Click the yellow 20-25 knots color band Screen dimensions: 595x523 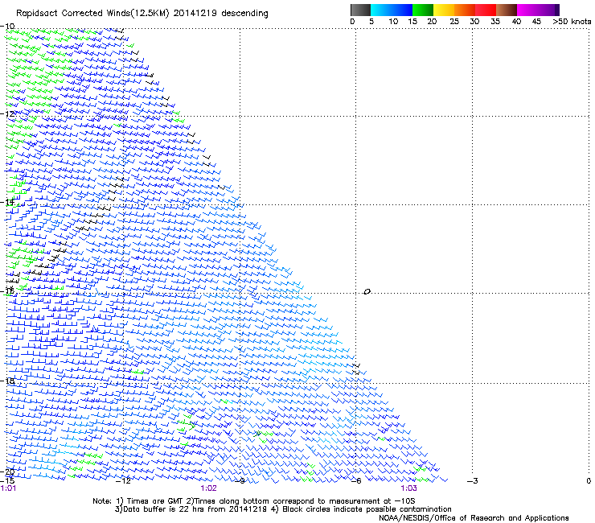pyautogui.click(x=444, y=10)
